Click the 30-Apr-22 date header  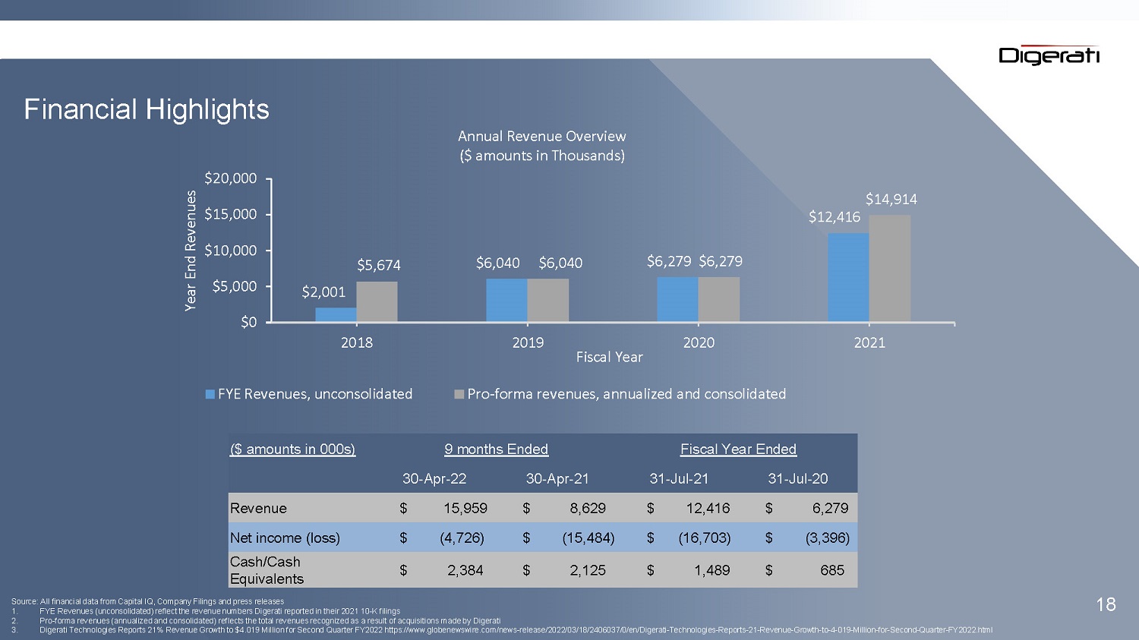434,479
